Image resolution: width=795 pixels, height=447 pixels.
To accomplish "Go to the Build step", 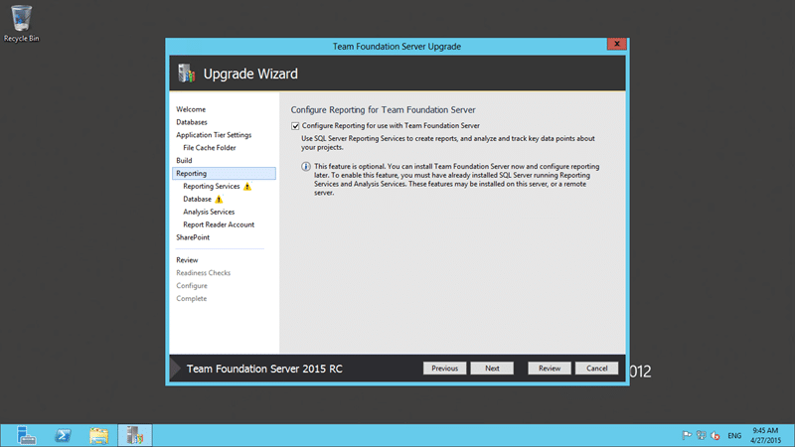I will [184, 160].
